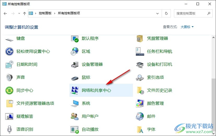Open the 用户帐户 people icon

coord(75,116)
